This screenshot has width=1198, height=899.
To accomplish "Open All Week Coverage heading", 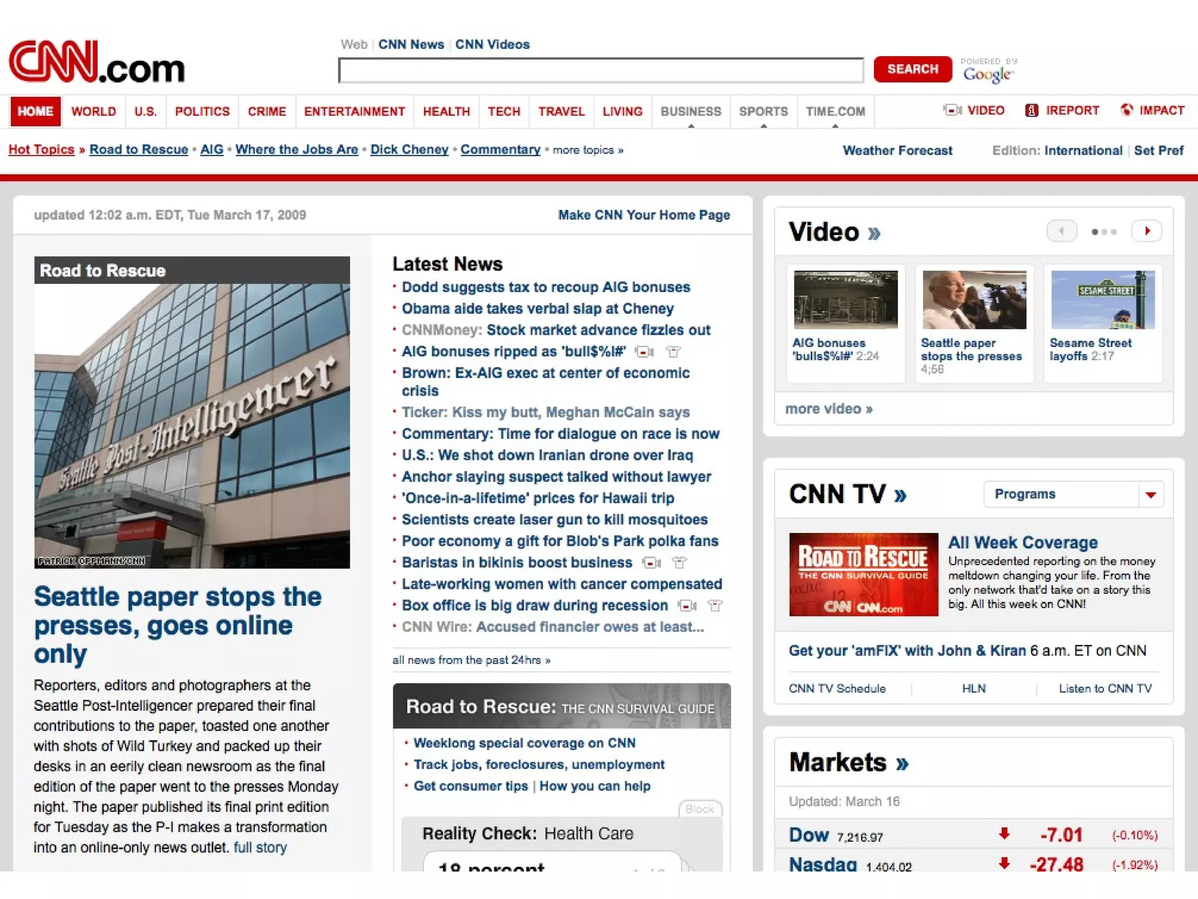I will point(1023,543).
